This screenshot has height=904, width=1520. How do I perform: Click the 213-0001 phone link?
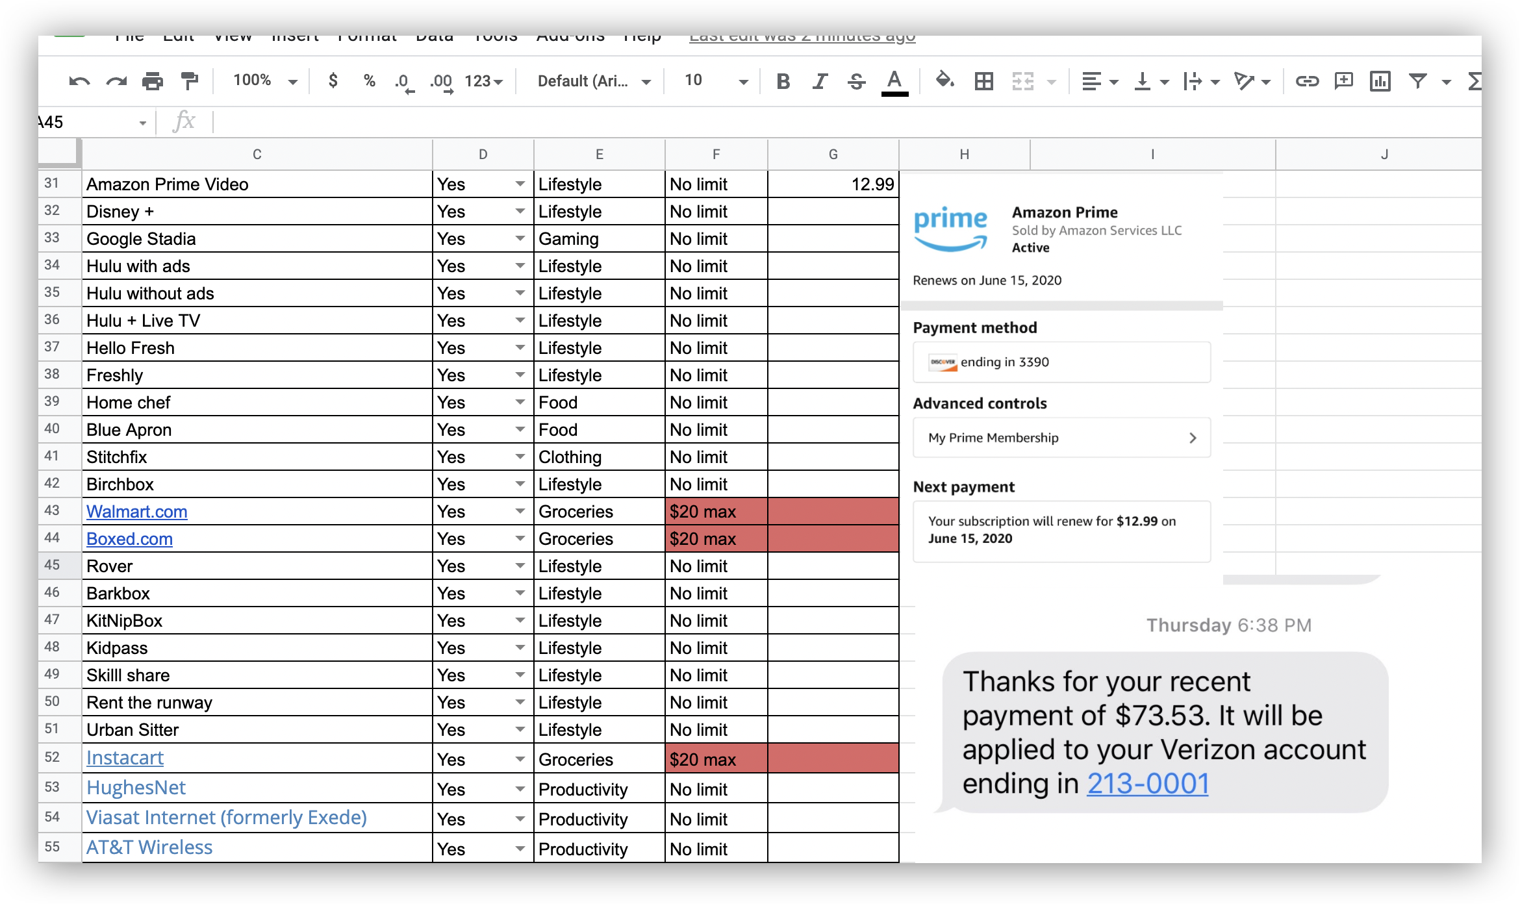click(x=1148, y=784)
